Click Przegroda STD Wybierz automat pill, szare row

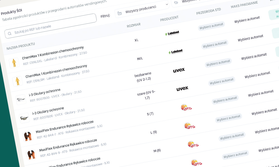click(x=222, y=81)
